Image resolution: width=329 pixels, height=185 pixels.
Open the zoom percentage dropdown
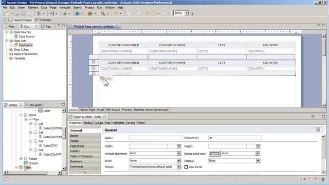click(x=186, y=13)
